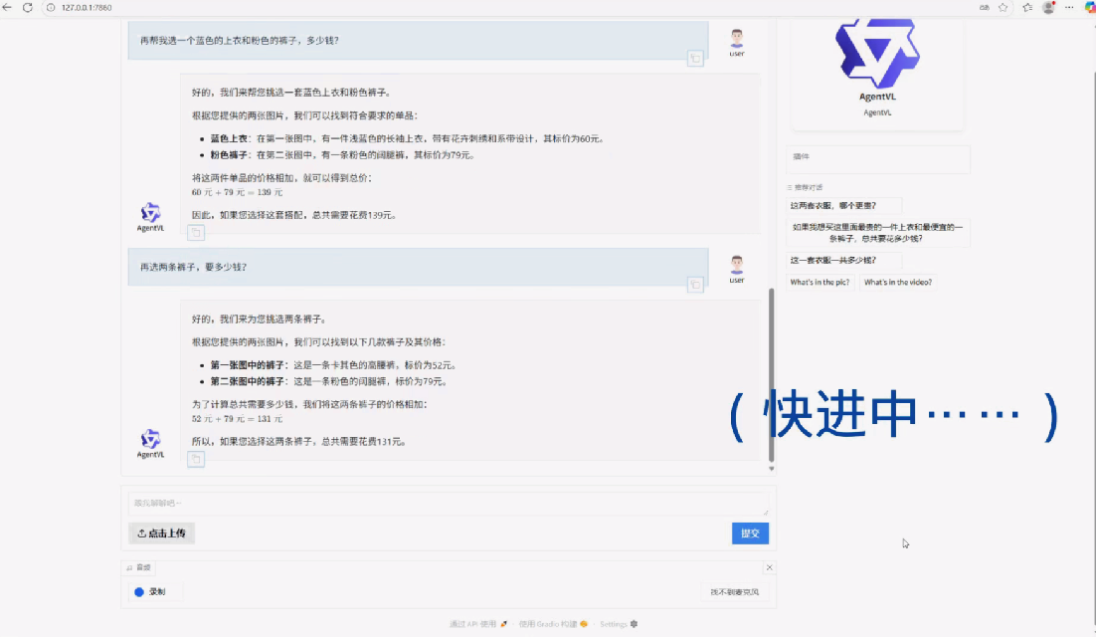Click the 点击上传 upload button
The width and height of the screenshot is (1096, 637).
tap(161, 533)
